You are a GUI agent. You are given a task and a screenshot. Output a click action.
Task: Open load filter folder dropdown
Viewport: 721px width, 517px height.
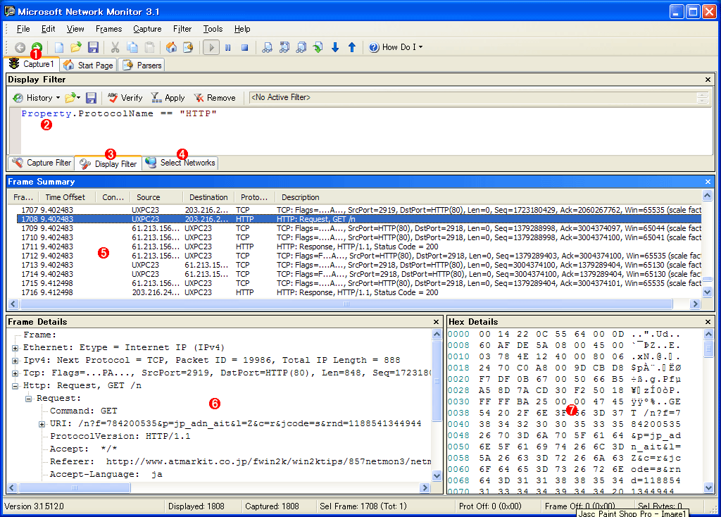click(x=73, y=98)
